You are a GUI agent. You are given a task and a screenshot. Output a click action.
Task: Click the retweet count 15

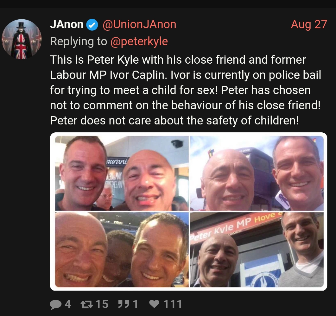pos(102,304)
